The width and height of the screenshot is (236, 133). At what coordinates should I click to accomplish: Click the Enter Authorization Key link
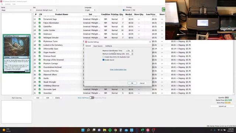(118, 69)
